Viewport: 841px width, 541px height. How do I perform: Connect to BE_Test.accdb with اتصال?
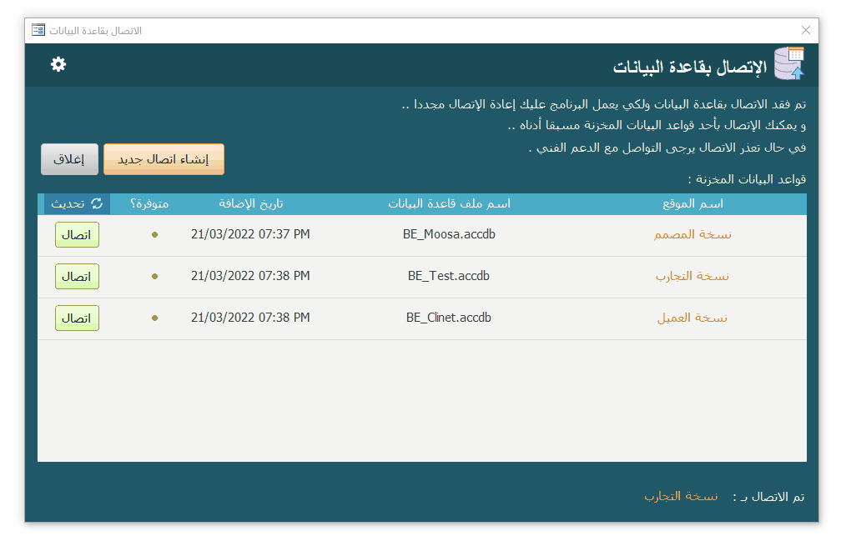[x=77, y=277]
